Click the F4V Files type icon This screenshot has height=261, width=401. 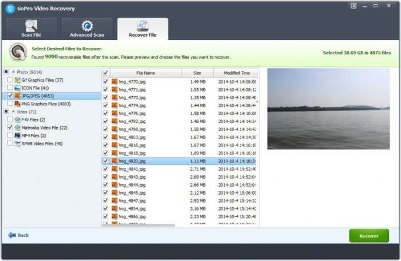click(x=17, y=119)
